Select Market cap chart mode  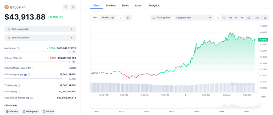pyautogui.click(x=108, y=18)
